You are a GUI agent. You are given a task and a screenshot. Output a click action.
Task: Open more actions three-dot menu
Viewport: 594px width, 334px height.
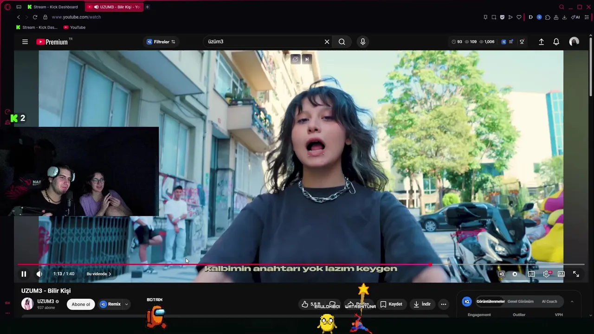(444, 304)
